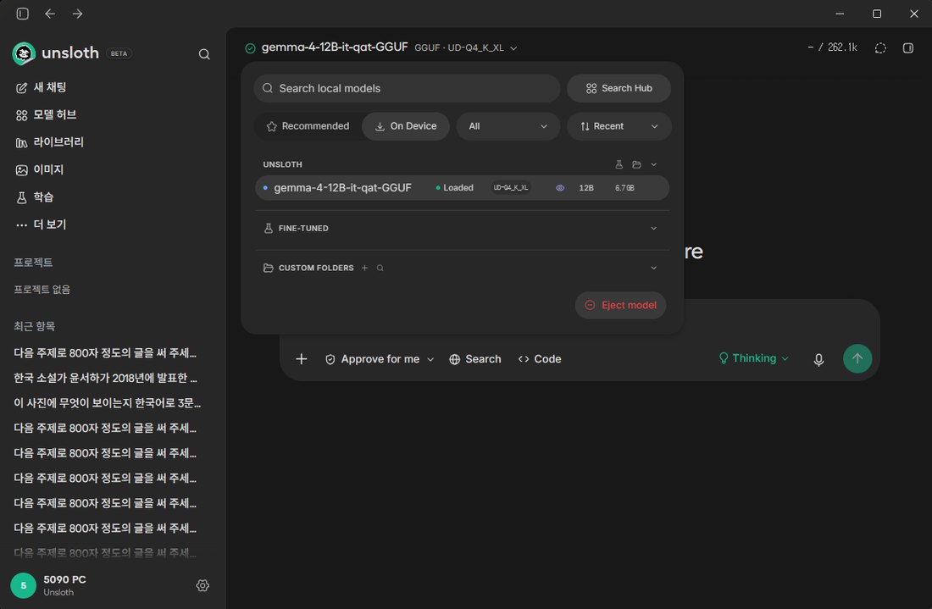932x609 pixels.
Task: Add a custom folder with plus icon
Action: click(365, 268)
